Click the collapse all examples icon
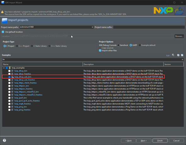Image resolution: width=186 pixels, height=145 pixels. point(182,55)
